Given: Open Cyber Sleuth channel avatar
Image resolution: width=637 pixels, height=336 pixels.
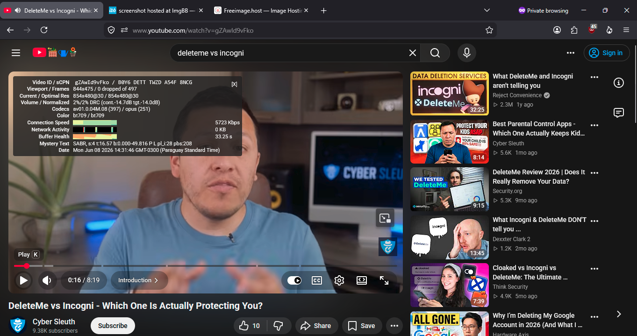Looking at the screenshot, I should (x=18, y=326).
